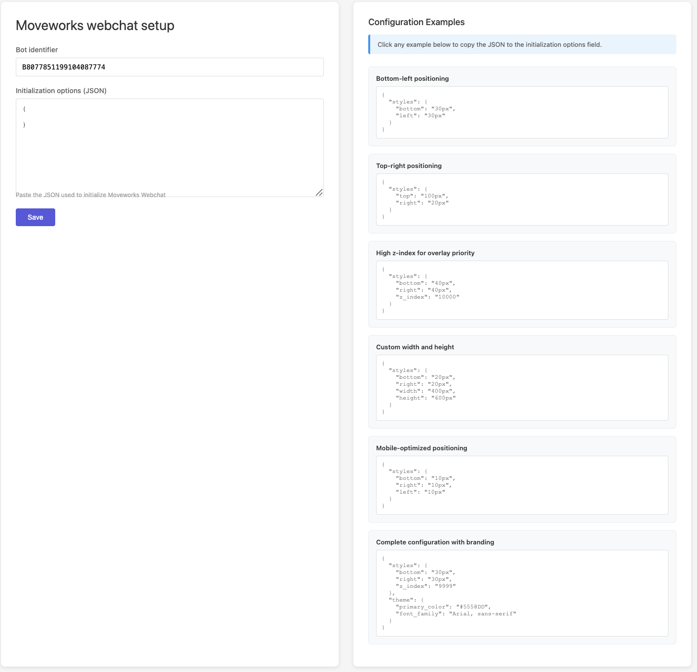Choose the Mobile-optimized positioning example

coord(522,485)
